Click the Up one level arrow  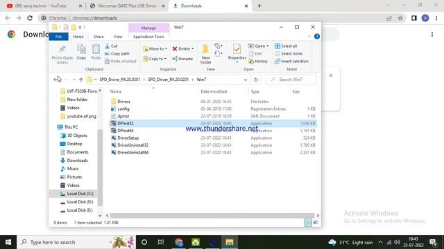tap(81, 80)
